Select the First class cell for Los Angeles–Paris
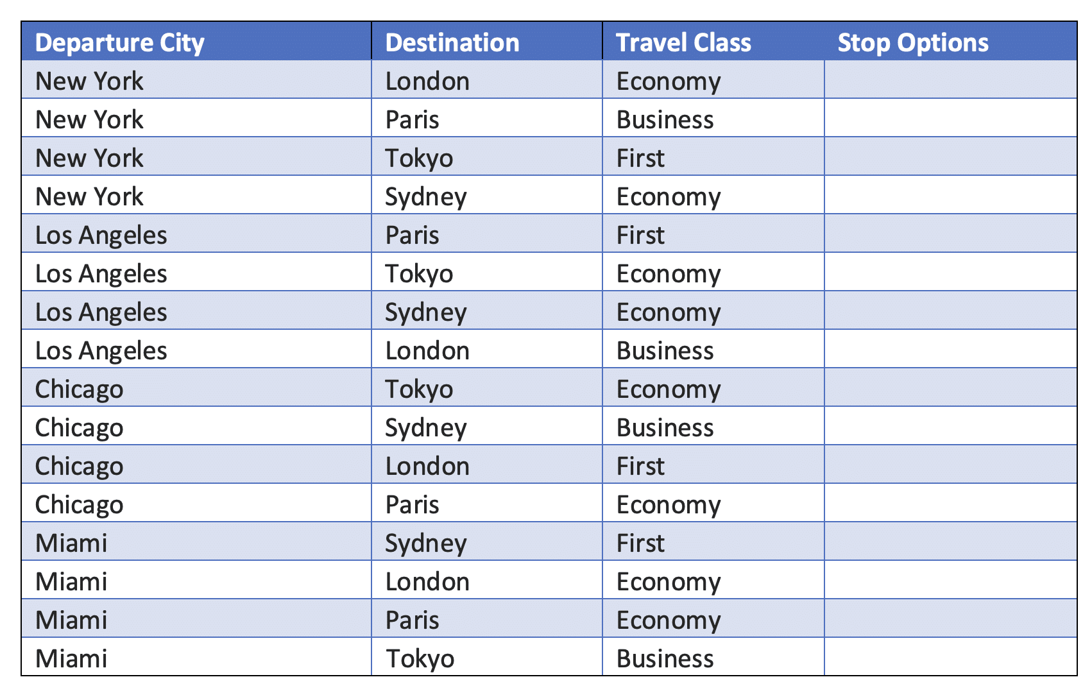Screen dimensions: 1092x693 tap(640, 235)
